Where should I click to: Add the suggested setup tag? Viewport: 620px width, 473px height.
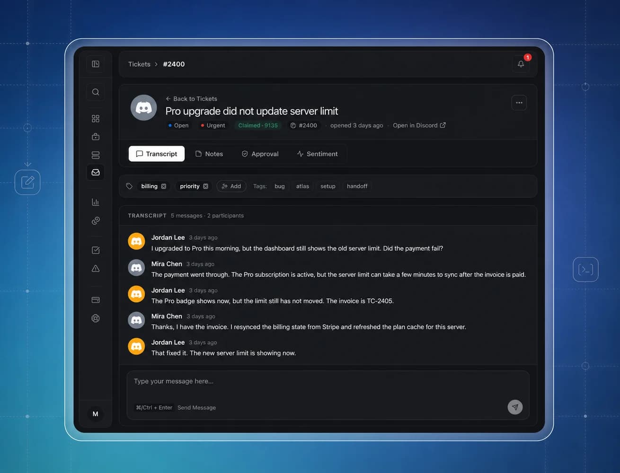pyautogui.click(x=328, y=186)
